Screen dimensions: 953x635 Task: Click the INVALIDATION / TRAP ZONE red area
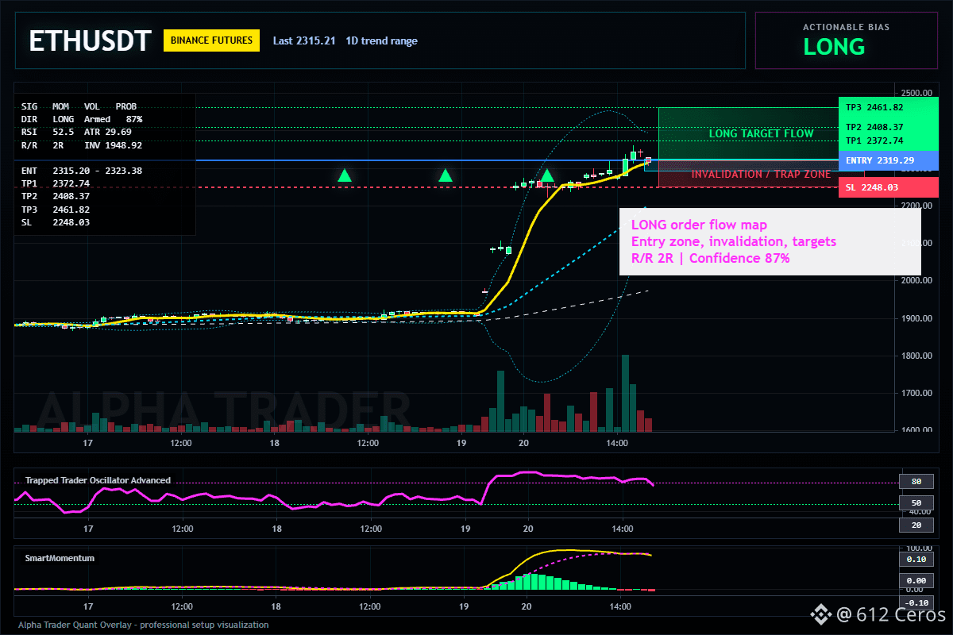click(748, 174)
